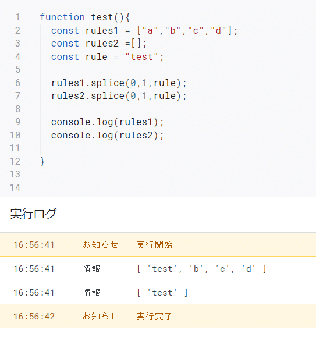Click rules1.splice call on line 6
Screen dimensions: 316x341
point(119,83)
